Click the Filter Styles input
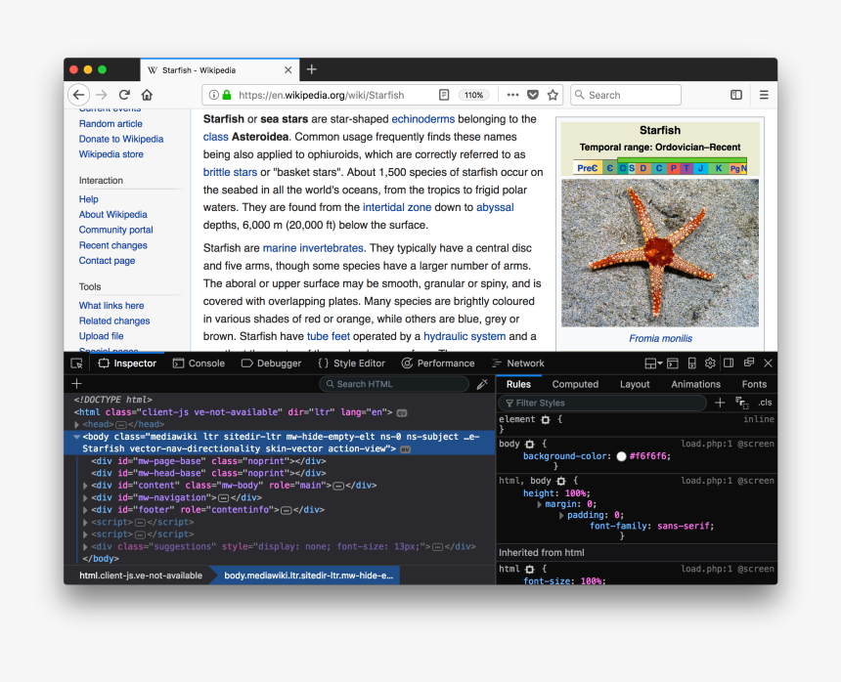 [601, 403]
